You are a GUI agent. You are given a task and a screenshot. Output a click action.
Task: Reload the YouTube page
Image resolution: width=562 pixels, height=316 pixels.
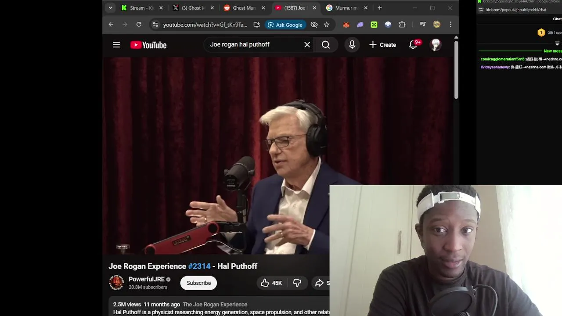tap(139, 25)
